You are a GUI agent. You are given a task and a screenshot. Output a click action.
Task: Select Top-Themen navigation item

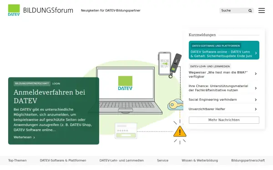coord(17,160)
